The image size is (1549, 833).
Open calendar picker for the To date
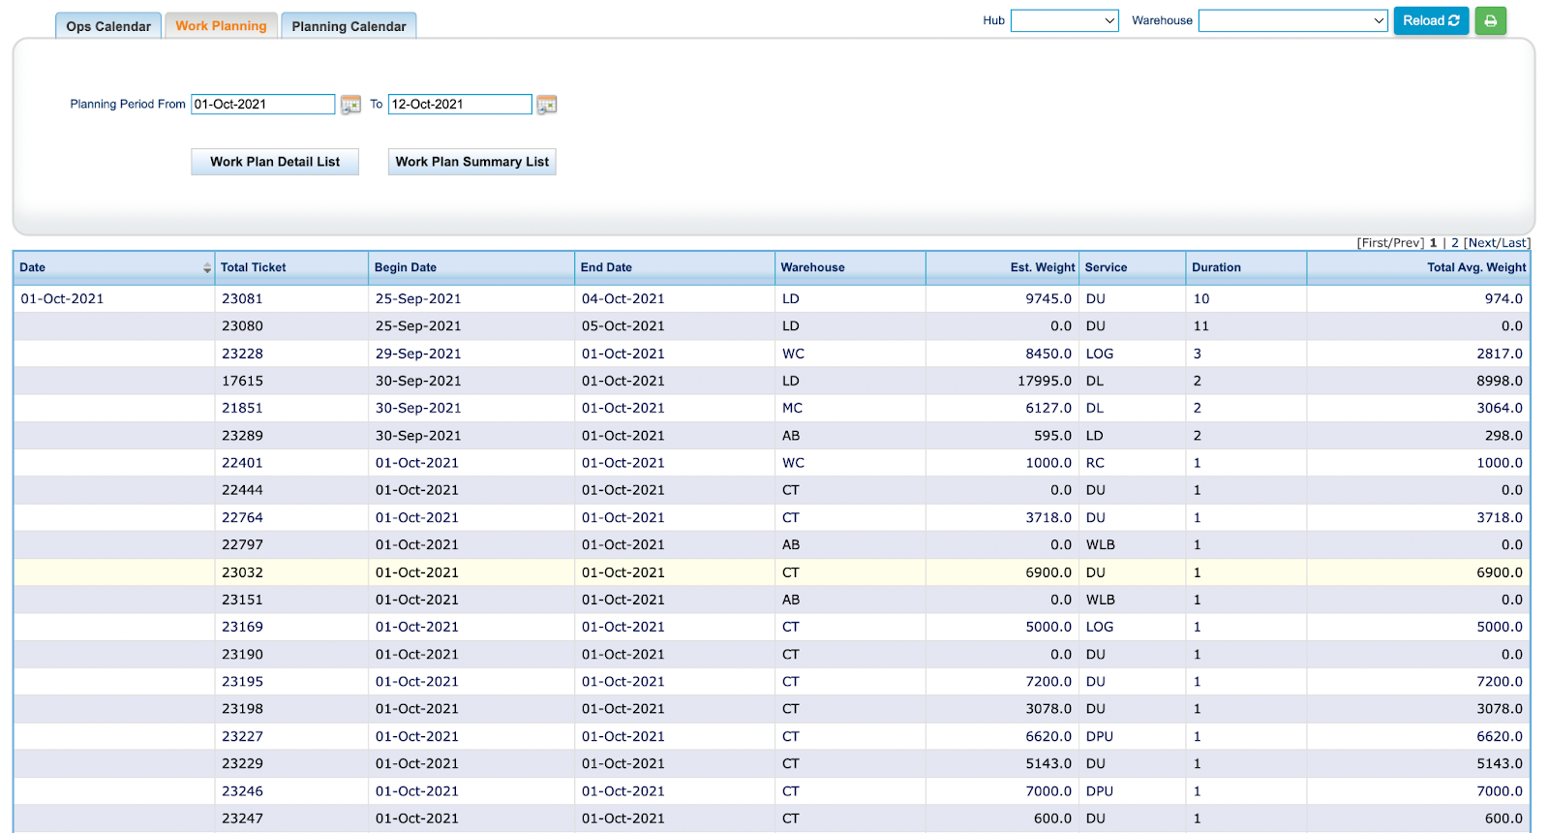pos(547,105)
